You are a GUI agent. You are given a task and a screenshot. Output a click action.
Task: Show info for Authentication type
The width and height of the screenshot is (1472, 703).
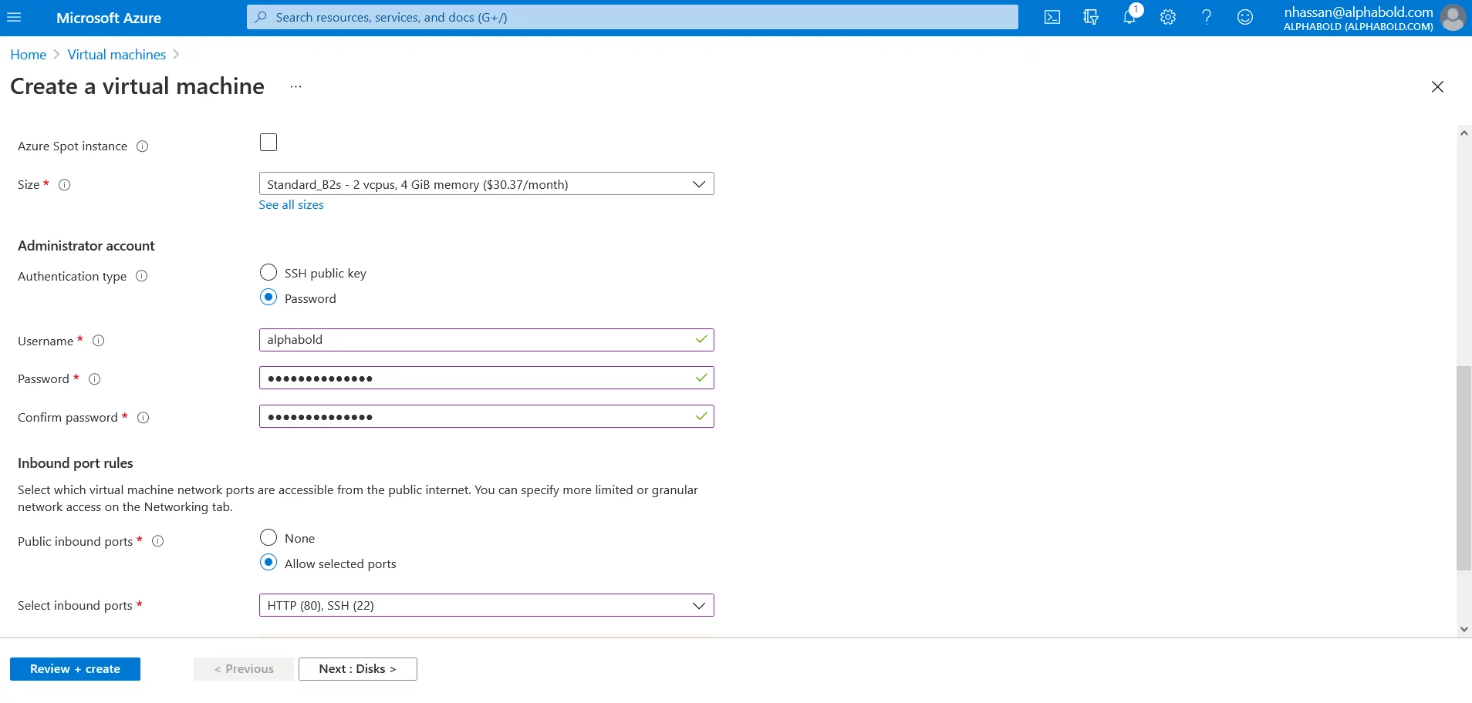[x=142, y=276]
